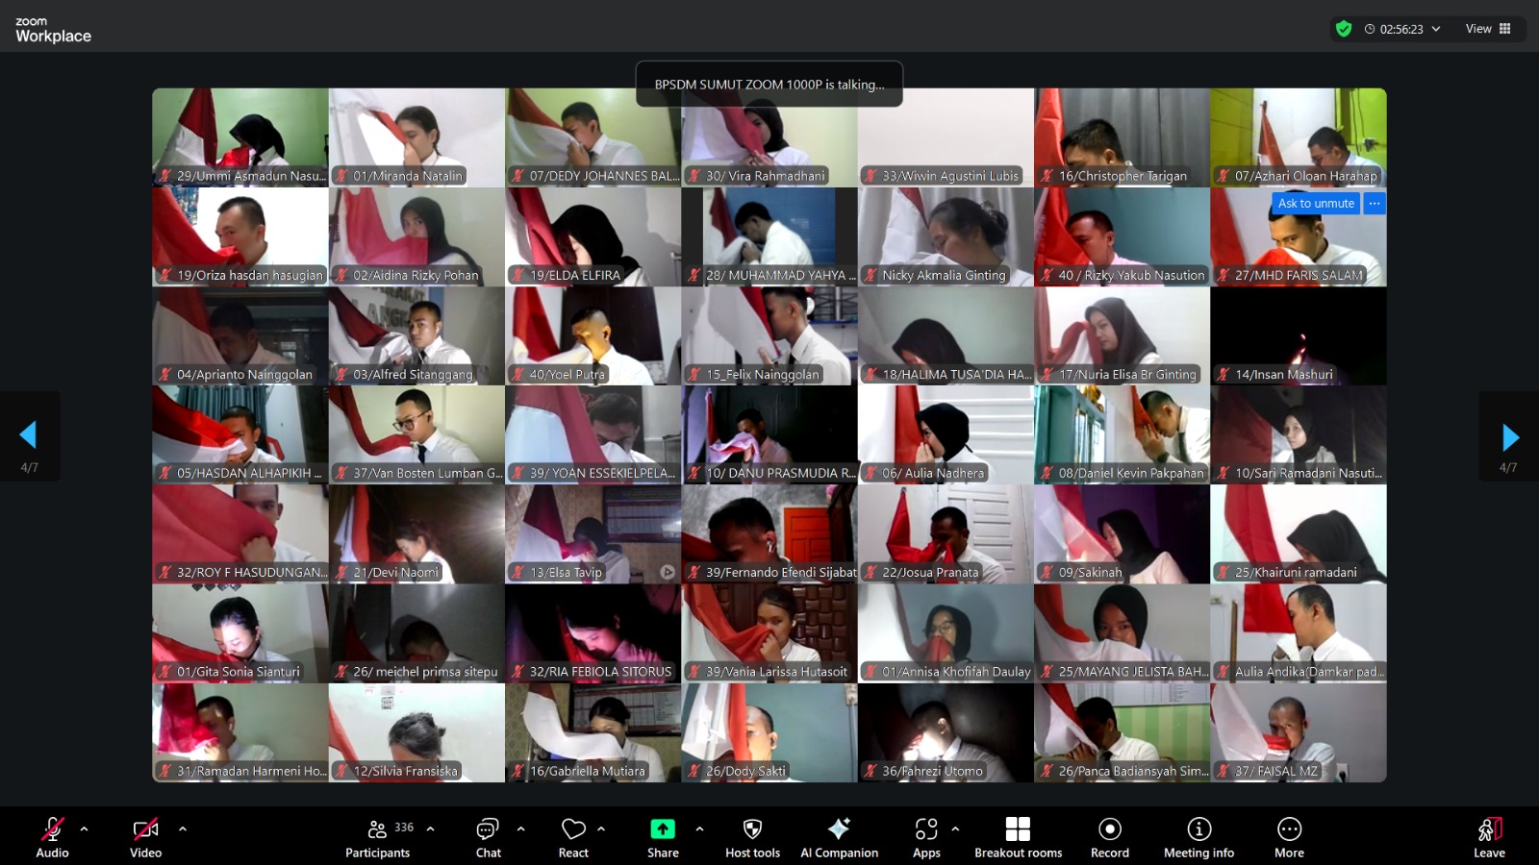The height and width of the screenshot is (865, 1539).
Task: Expand the audio settings arrow
Action: coord(85,828)
